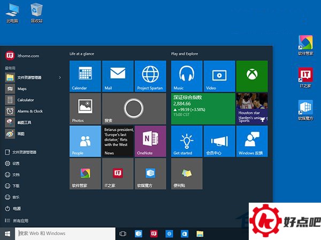Open 画图 Paint from list

[x=15, y=134]
